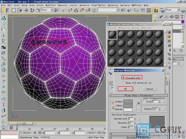Click the Specular Level input field
Image resolution: width=186 pixels, height=139 pixels.
pyautogui.click(x=131, y=119)
